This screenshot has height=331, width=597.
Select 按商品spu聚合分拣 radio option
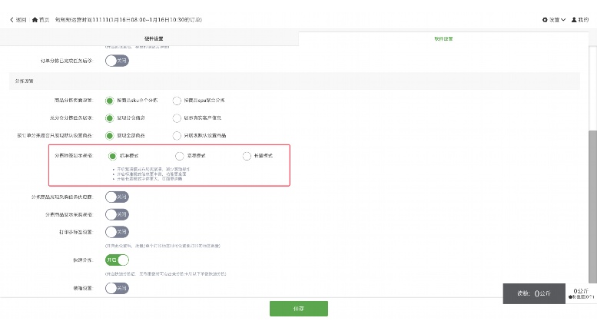177,101
